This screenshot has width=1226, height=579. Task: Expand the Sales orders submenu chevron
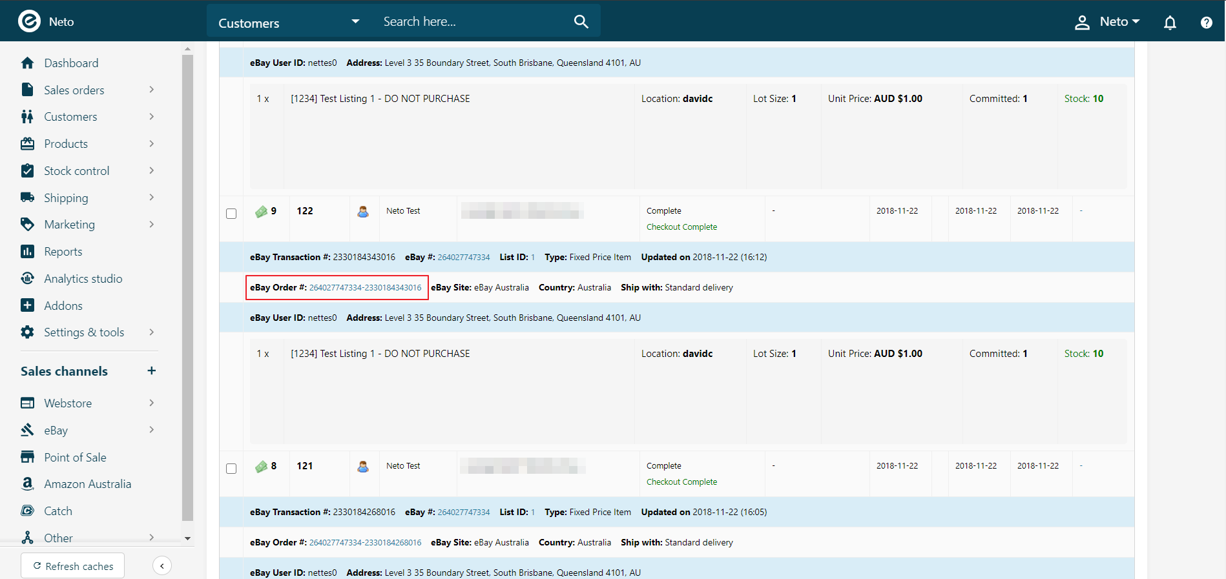152,90
